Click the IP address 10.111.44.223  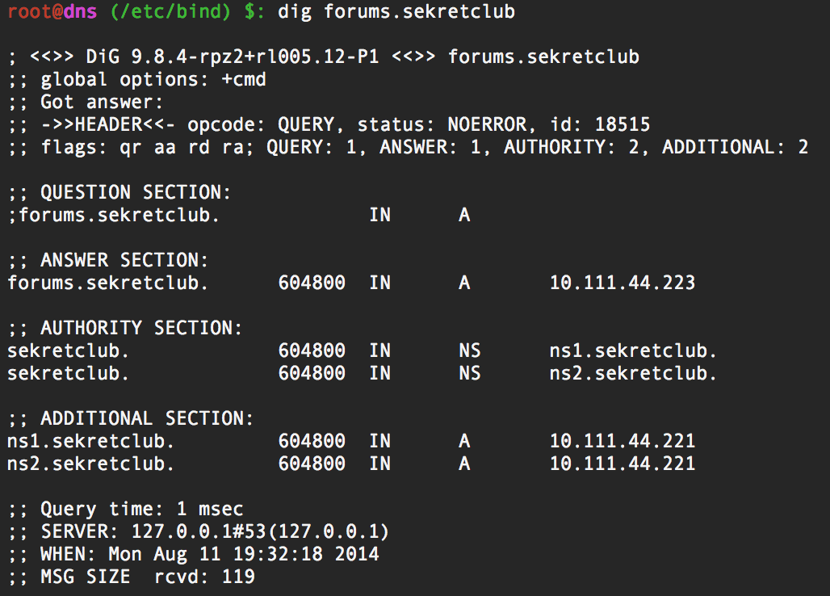[622, 283]
